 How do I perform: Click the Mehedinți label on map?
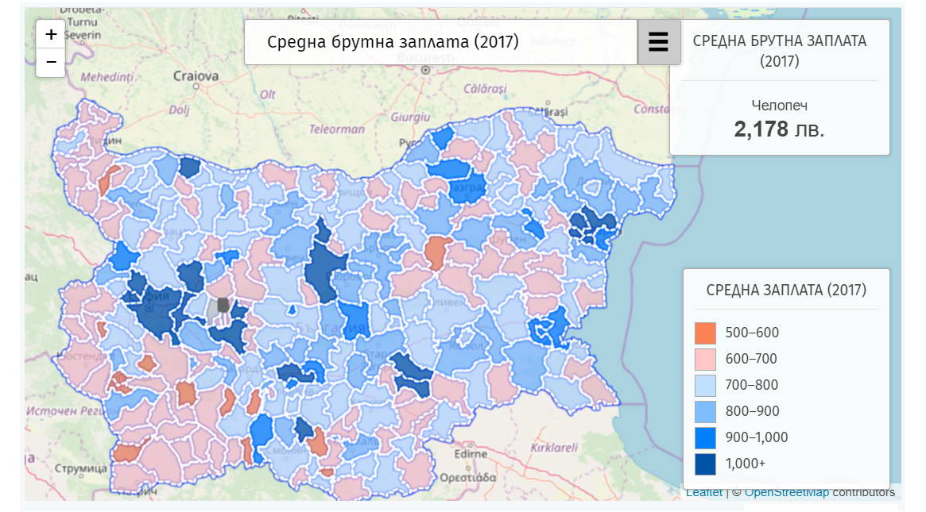pyautogui.click(x=107, y=77)
